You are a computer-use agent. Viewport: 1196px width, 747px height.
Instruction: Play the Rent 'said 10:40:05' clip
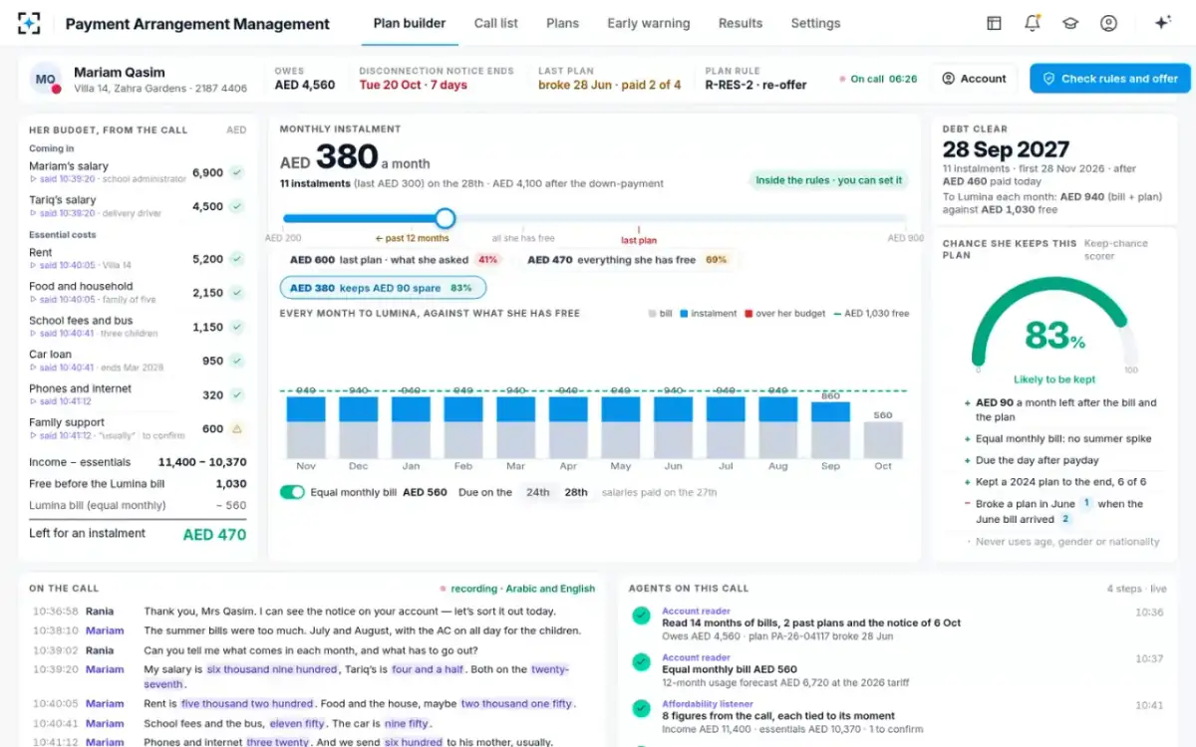tap(62, 266)
